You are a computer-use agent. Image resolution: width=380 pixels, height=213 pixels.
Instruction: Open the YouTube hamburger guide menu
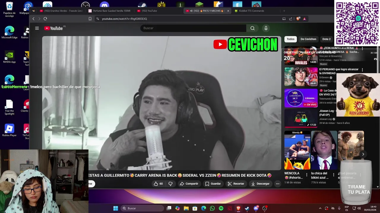[37, 28]
